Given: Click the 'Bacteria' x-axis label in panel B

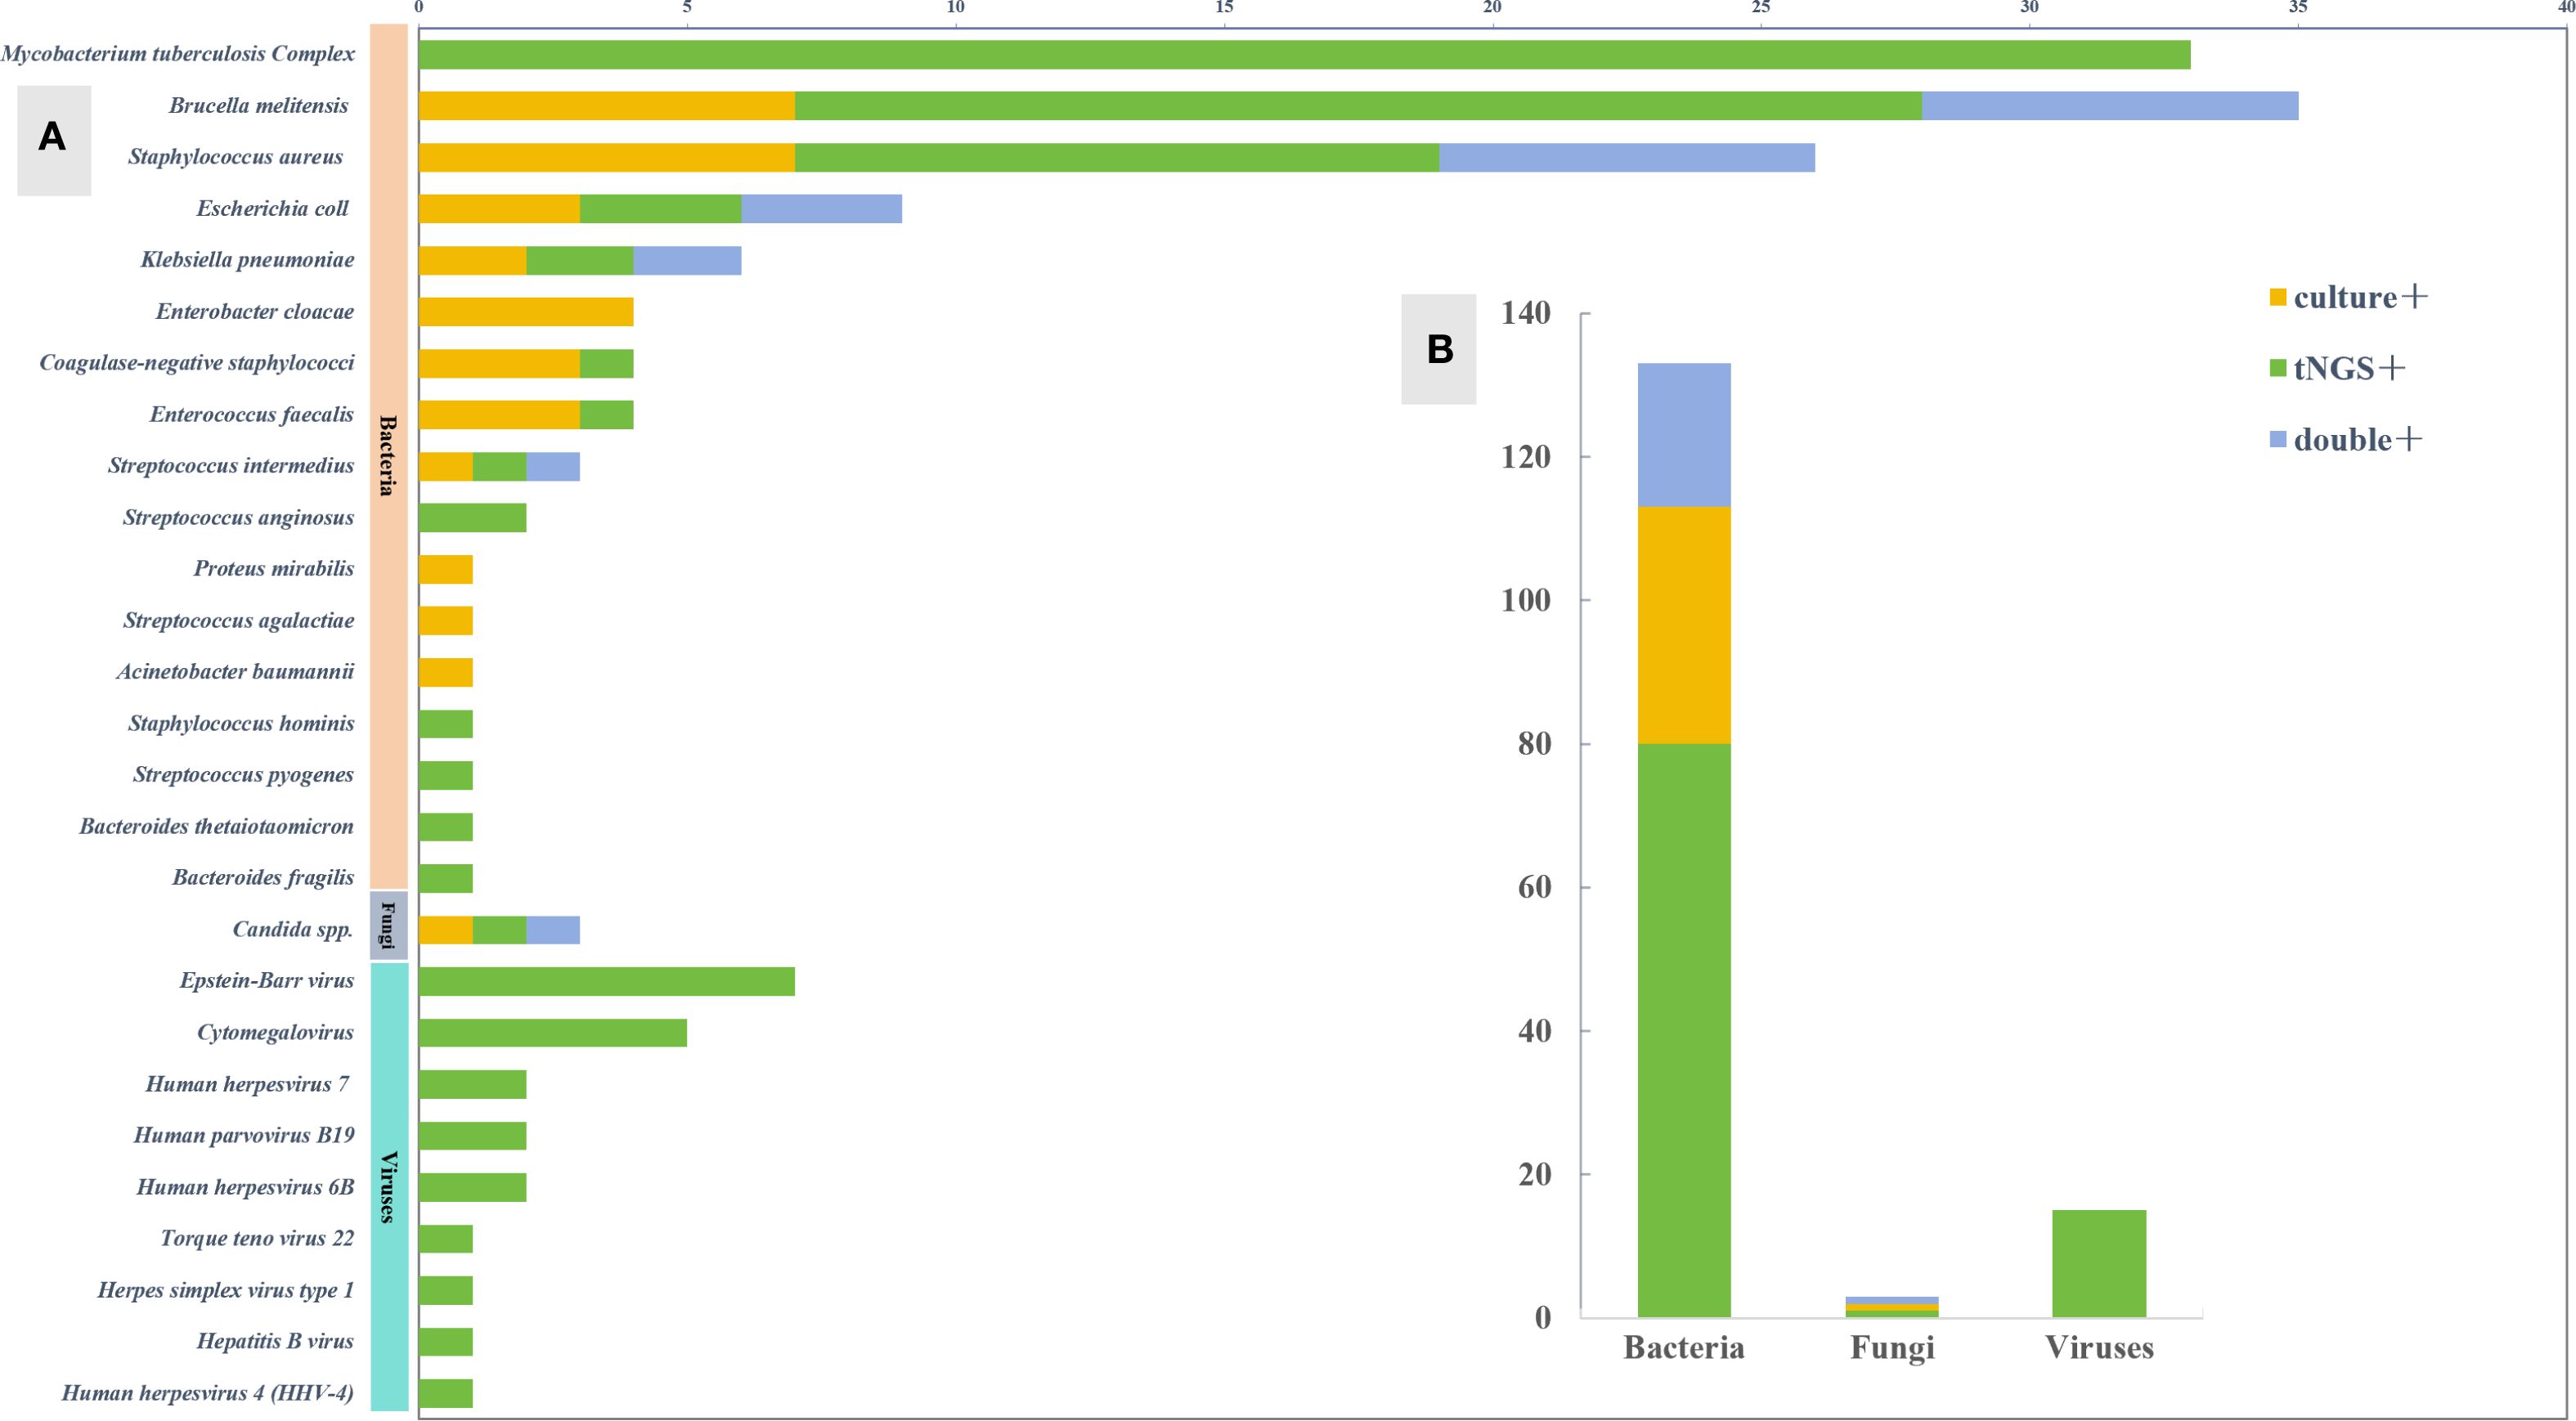Looking at the screenshot, I should (1684, 1348).
